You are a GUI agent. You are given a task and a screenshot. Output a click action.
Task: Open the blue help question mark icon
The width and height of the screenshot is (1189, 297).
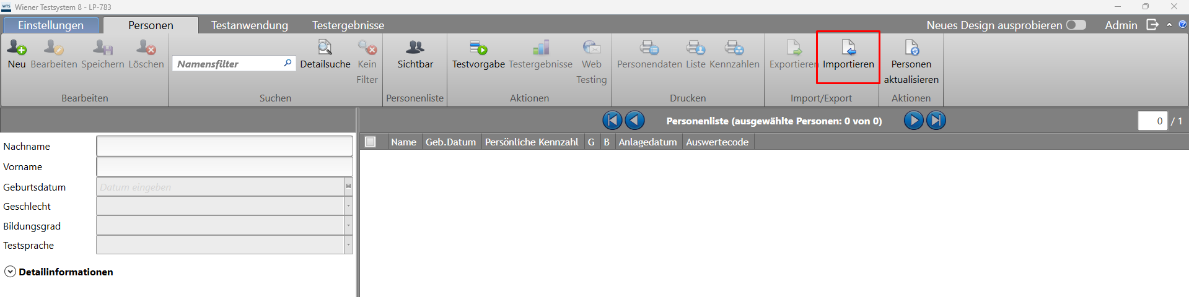(1182, 25)
